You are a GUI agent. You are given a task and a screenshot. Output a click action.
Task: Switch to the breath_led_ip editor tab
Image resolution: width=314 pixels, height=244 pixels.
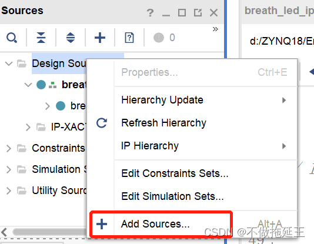[279, 11]
